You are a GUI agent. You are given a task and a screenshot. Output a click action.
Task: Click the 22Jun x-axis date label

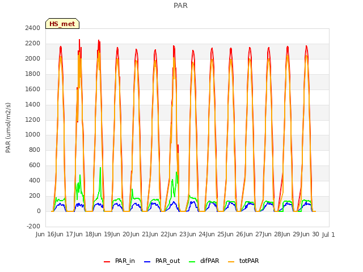pyautogui.click(x=168, y=235)
